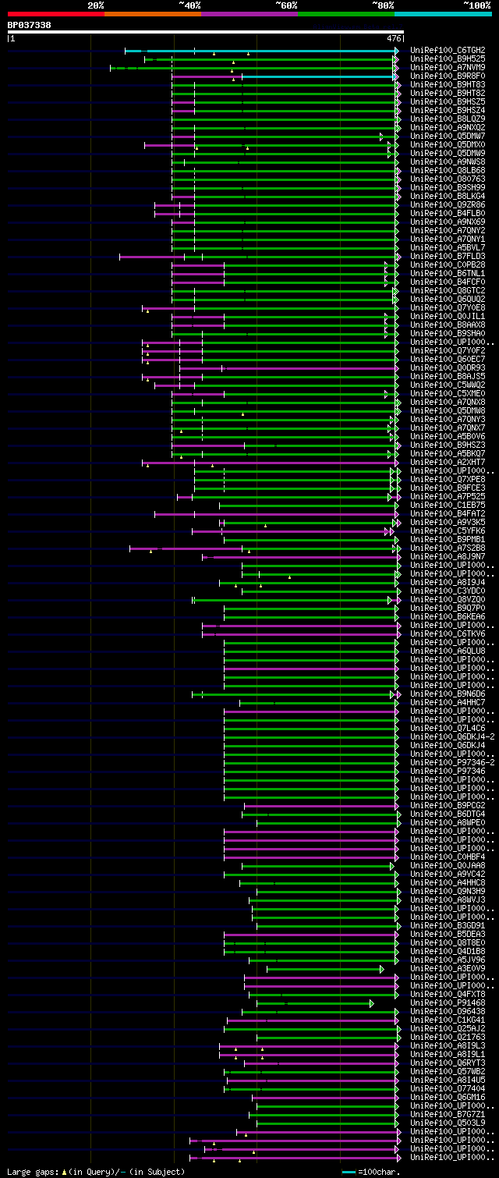Screen dimensions: 499x1178
Task: Open hit UniRef100_A7NVM9
Action: pyautogui.click(x=448, y=67)
